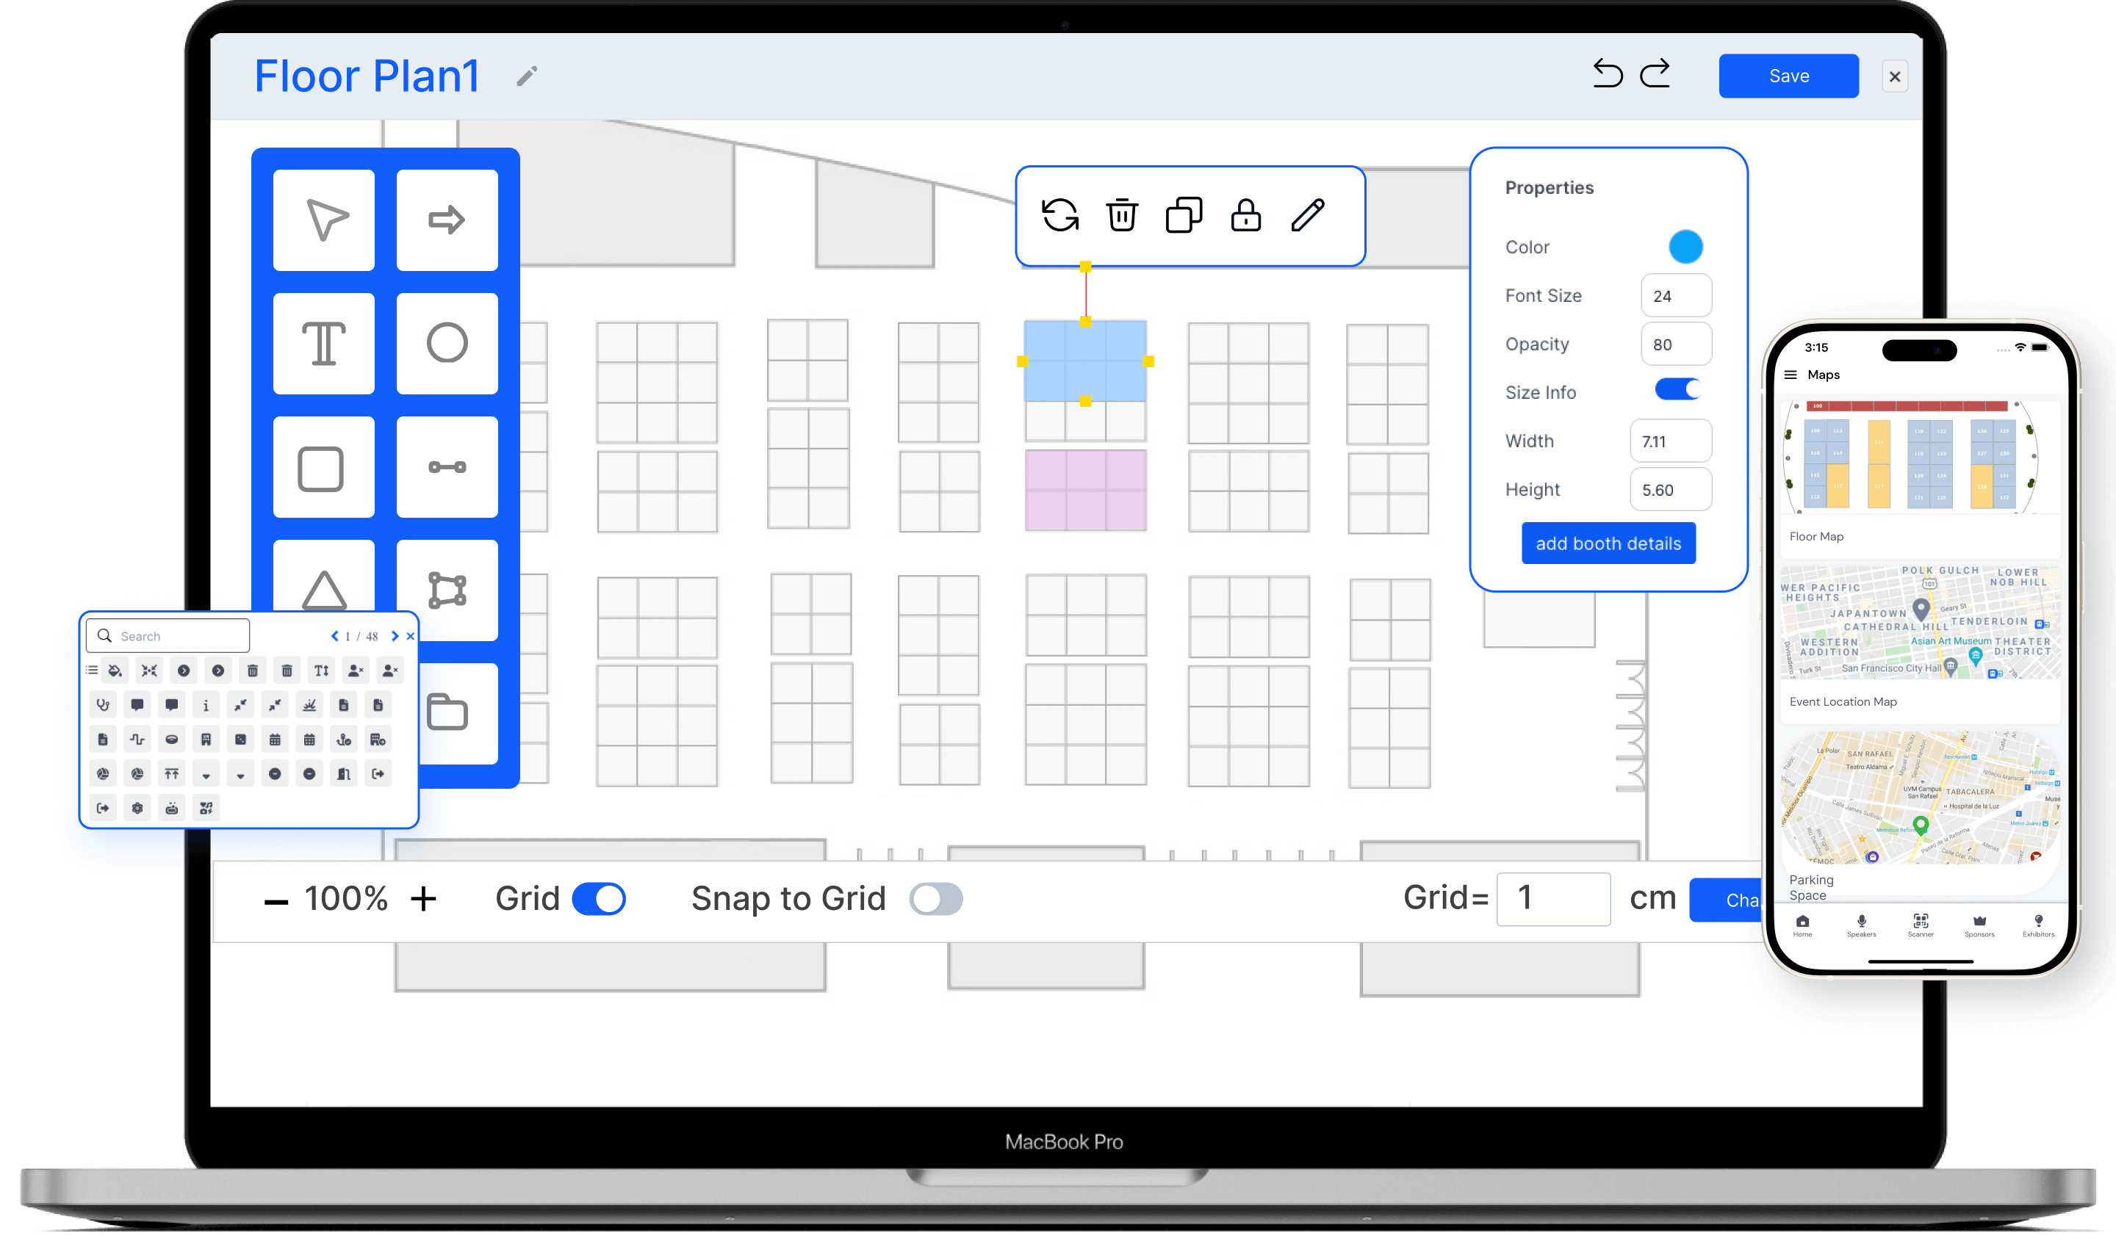Zoom in with the plus button
Image resolution: width=2116 pixels, height=1236 pixels.
pyautogui.click(x=423, y=899)
